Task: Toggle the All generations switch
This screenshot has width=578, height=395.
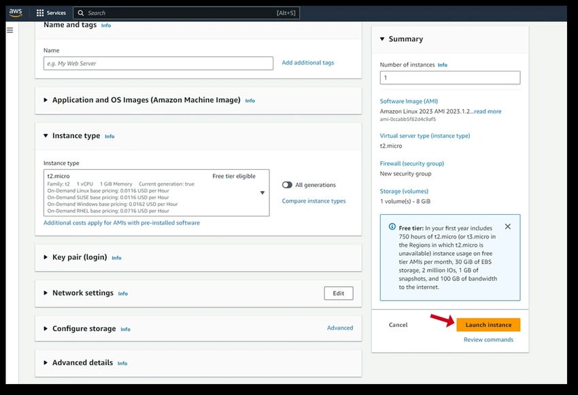Action: [x=287, y=185]
